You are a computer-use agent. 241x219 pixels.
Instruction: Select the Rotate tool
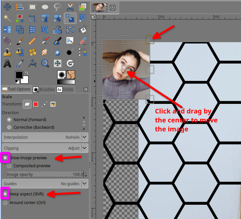coord(58,18)
